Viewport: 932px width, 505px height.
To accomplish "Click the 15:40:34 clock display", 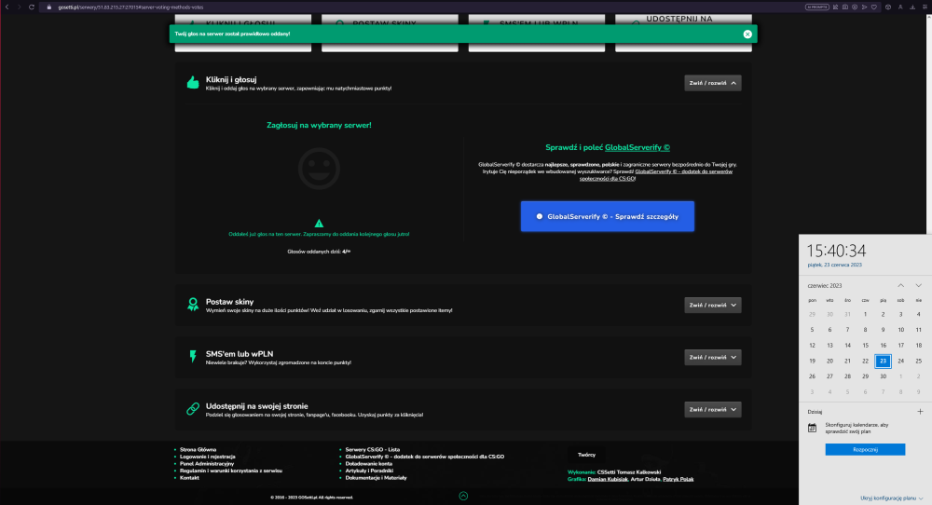I will tap(836, 251).
